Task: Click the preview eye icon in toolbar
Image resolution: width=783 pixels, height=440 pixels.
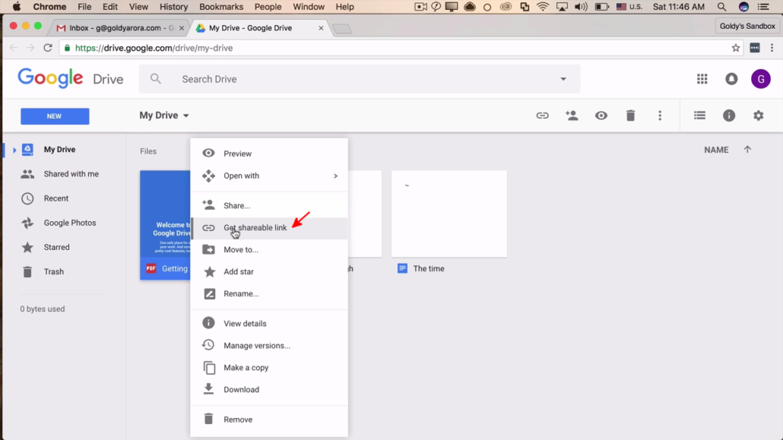Action: (x=601, y=116)
